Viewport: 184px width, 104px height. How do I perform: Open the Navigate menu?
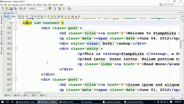coord(16,5)
